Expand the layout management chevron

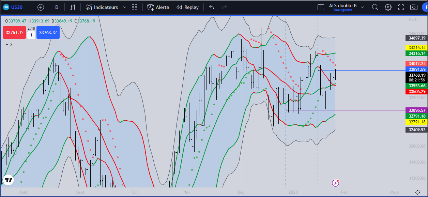click(362, 7)
